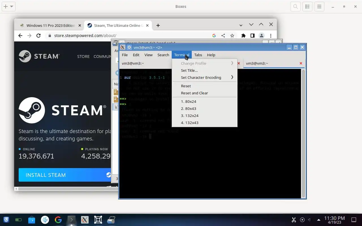Viewport: 362px width, 226px height.
Task: Click the Google icon in address bar
Action: (x=214, y=36)
